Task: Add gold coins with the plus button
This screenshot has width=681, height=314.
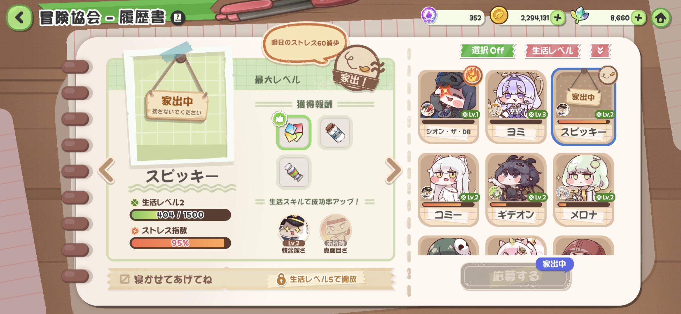Action: pos(558,18)
